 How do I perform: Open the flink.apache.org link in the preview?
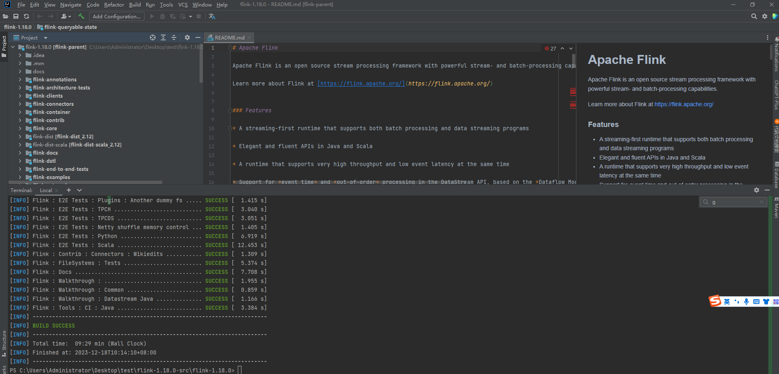coord(684,104)
